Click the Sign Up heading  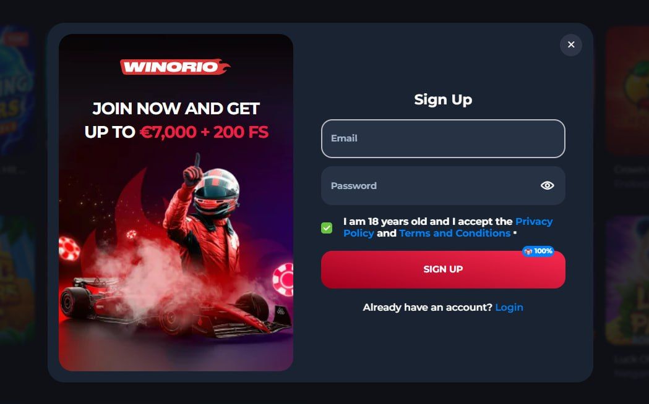(443, 99)
